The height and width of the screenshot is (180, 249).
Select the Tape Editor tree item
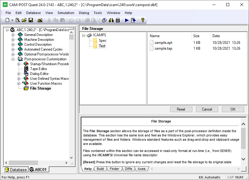coord(39,69)
